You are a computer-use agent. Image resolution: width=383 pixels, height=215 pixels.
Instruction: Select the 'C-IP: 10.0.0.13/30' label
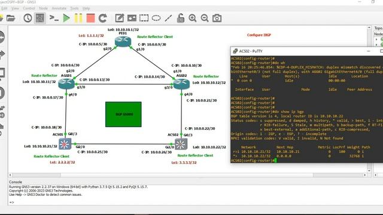point(95,79)
